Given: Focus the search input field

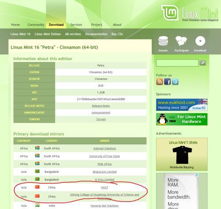Looking at the screenshot, I should (x=177, y=63).
